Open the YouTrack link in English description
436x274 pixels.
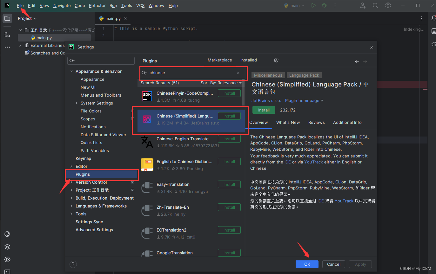click(x=313, y=162)
